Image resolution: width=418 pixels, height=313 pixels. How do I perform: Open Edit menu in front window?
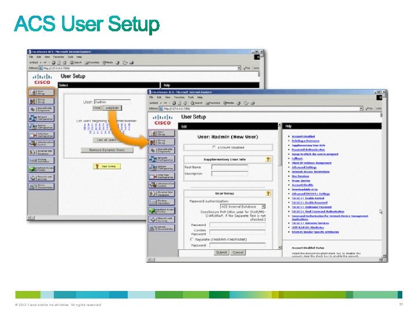[159, 97]
